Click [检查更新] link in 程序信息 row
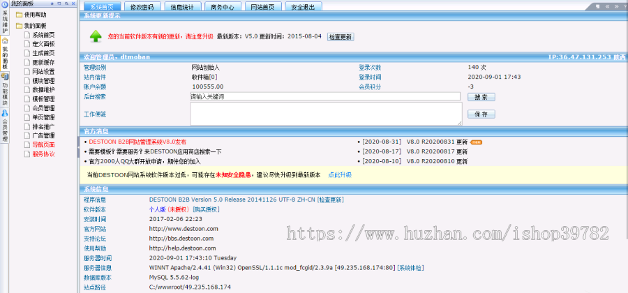This screenshot has width=628, height=293. click(331, 200)
